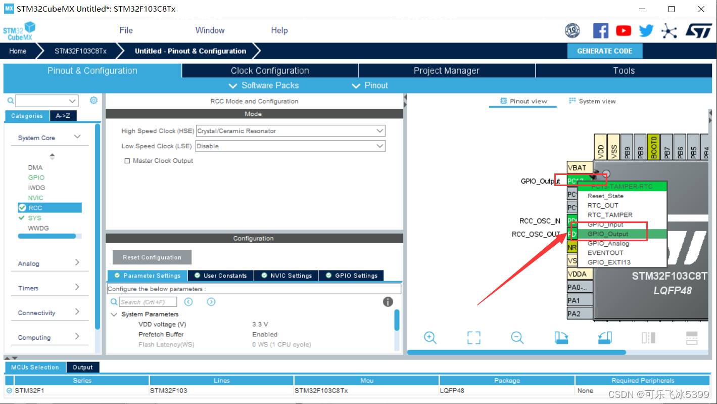
Task: Click the STM32F103C8Tx breadcrumb
Action: tap(81, 51)
